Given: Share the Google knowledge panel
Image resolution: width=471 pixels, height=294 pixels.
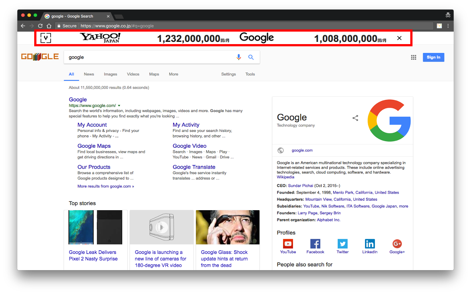Looking at the screenshot, I should (355, 118).
